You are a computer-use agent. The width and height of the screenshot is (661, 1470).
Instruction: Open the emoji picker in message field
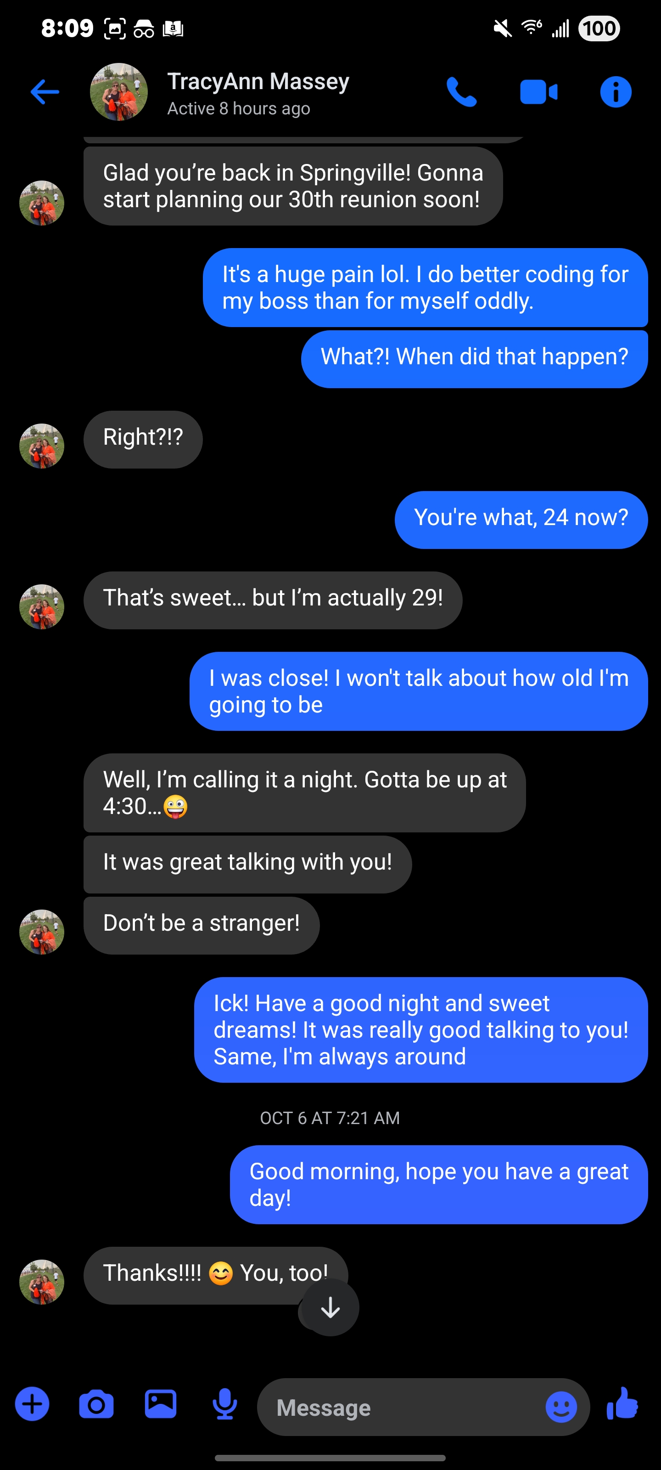click(x=560, y=1407)
